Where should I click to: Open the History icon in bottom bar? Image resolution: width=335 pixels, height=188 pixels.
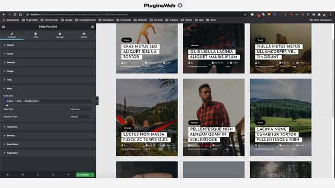point(38,175)
